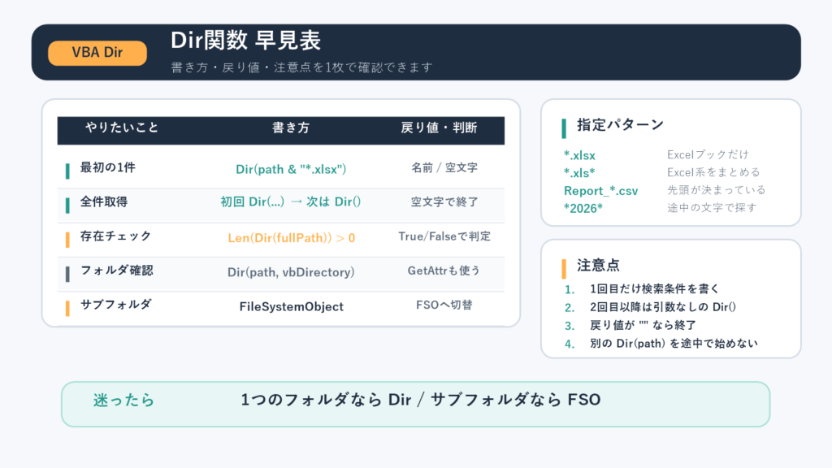Click the pattern Report_*.csv

[x=600, y=191]
